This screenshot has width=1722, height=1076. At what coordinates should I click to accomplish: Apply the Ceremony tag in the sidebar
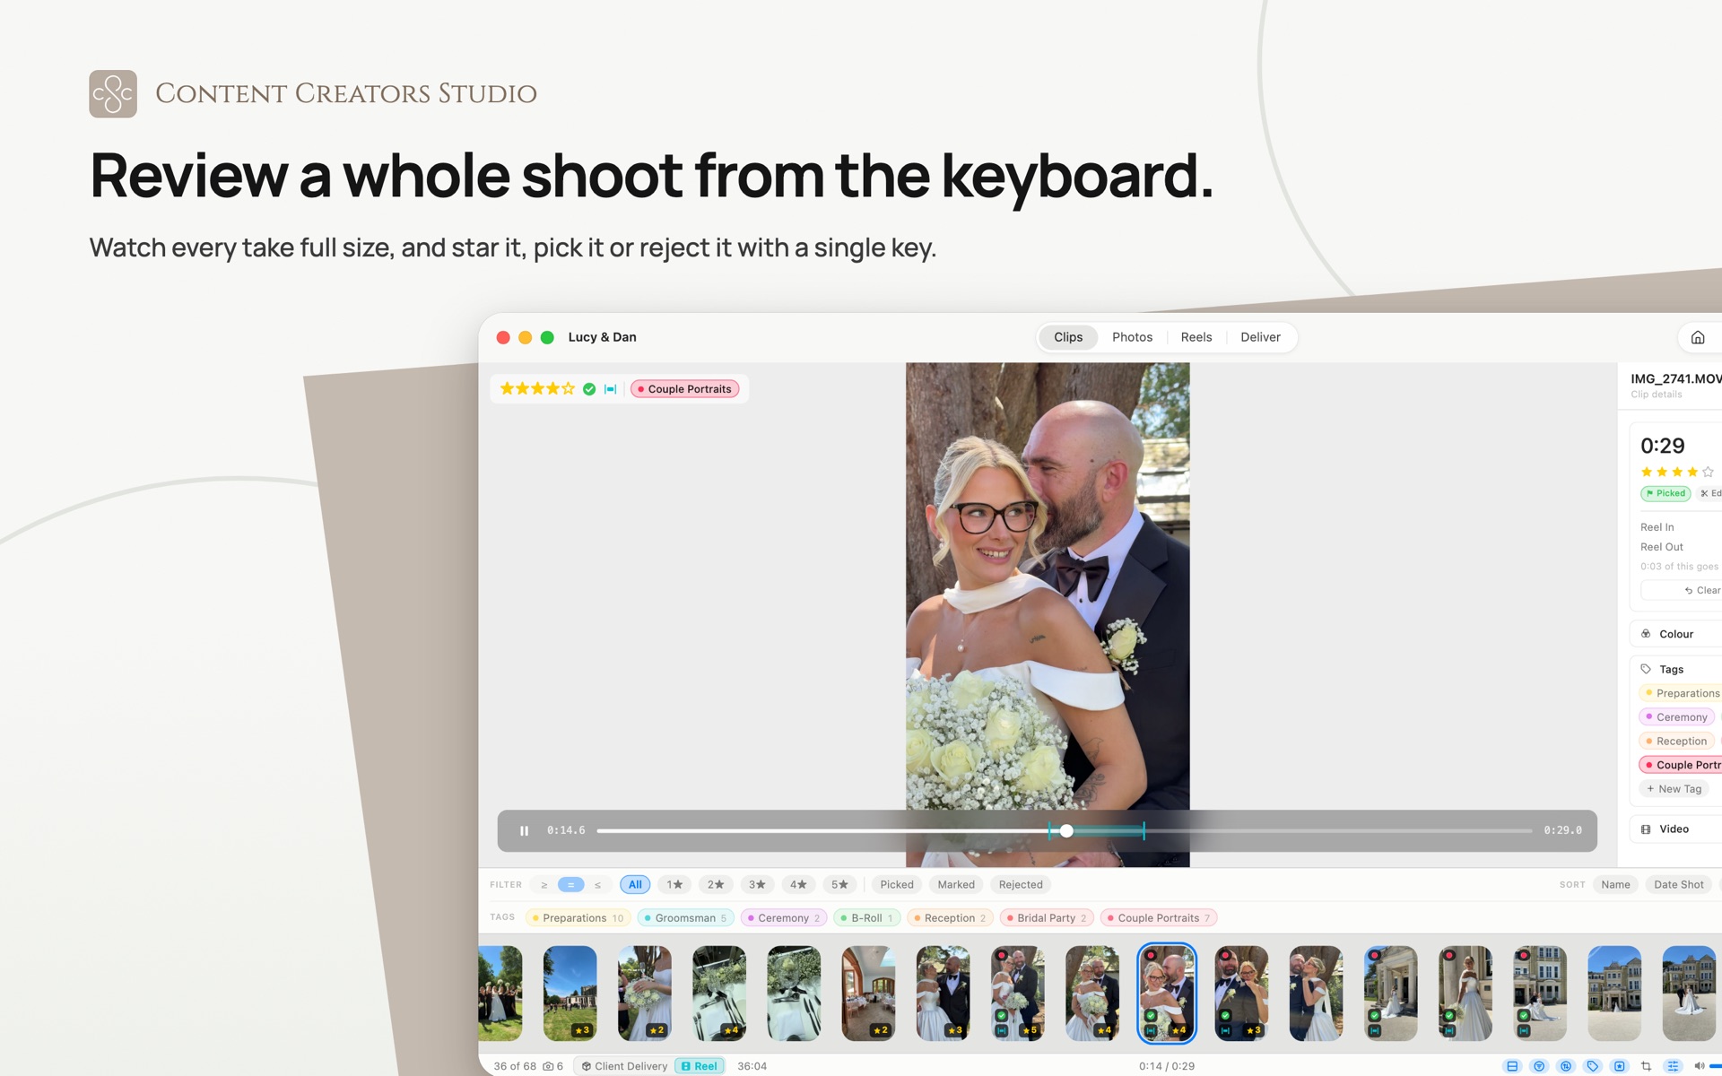point(1676,717)
